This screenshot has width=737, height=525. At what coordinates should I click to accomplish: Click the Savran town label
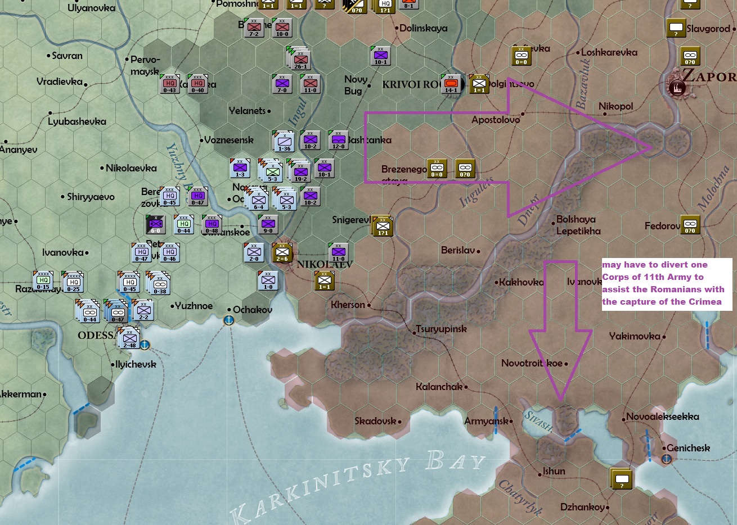pos(67,56)
